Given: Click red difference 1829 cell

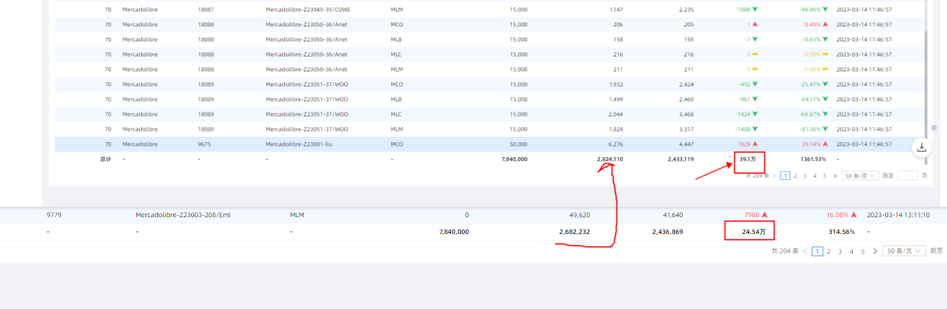Looking at the screenshot, I should coord(744,145).
